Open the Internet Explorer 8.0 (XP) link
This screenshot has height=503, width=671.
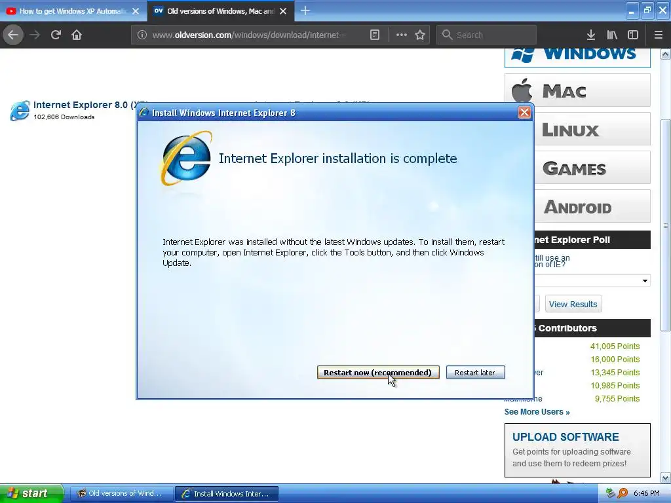pyautogui.click(x=85, y=105)
